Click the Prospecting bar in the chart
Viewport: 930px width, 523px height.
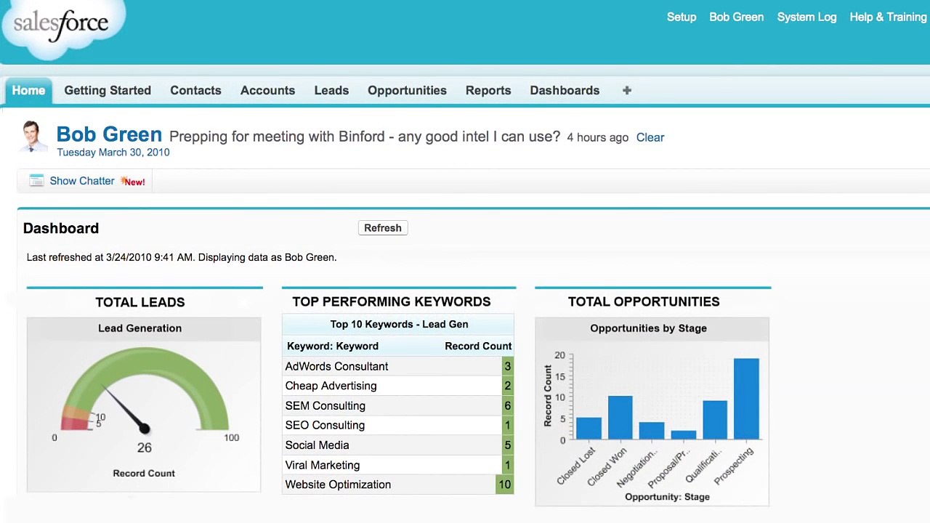(x=746, y=399)
